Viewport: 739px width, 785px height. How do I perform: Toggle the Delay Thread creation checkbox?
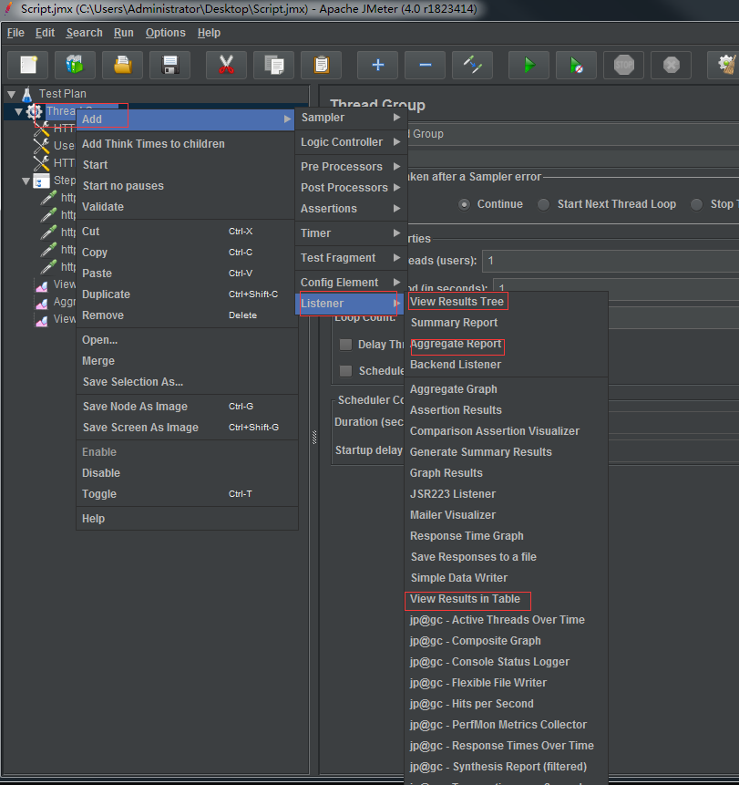(x=345, y=345)
